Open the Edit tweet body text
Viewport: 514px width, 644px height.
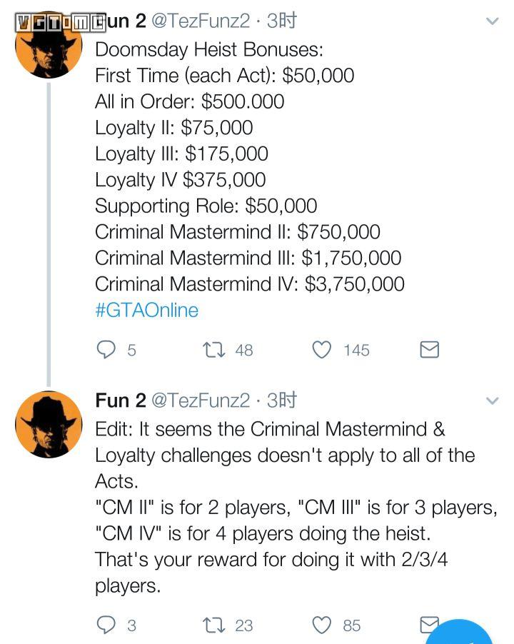(286, 507)
